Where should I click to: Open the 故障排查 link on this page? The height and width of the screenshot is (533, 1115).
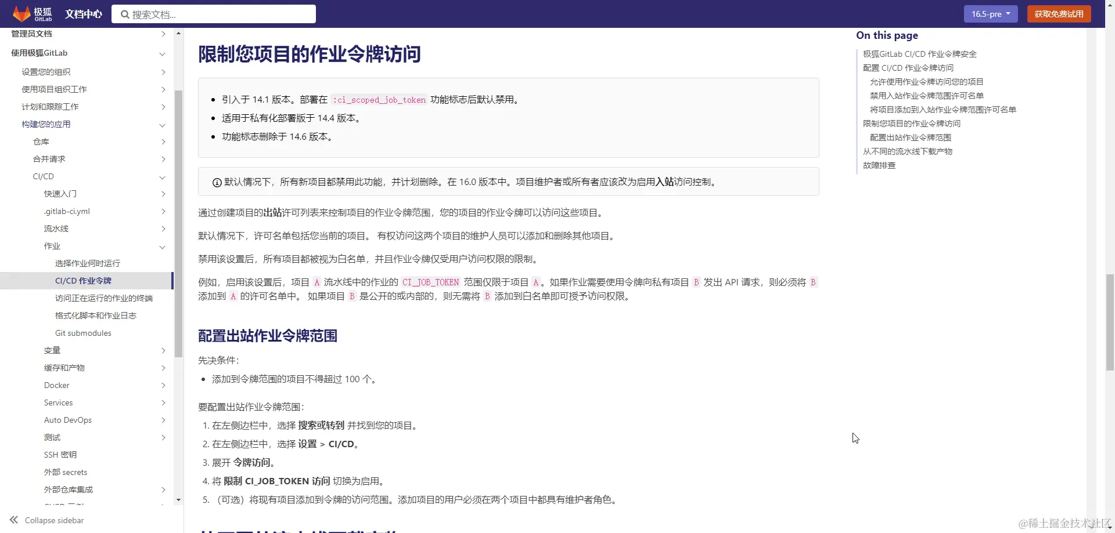[879, 165]
